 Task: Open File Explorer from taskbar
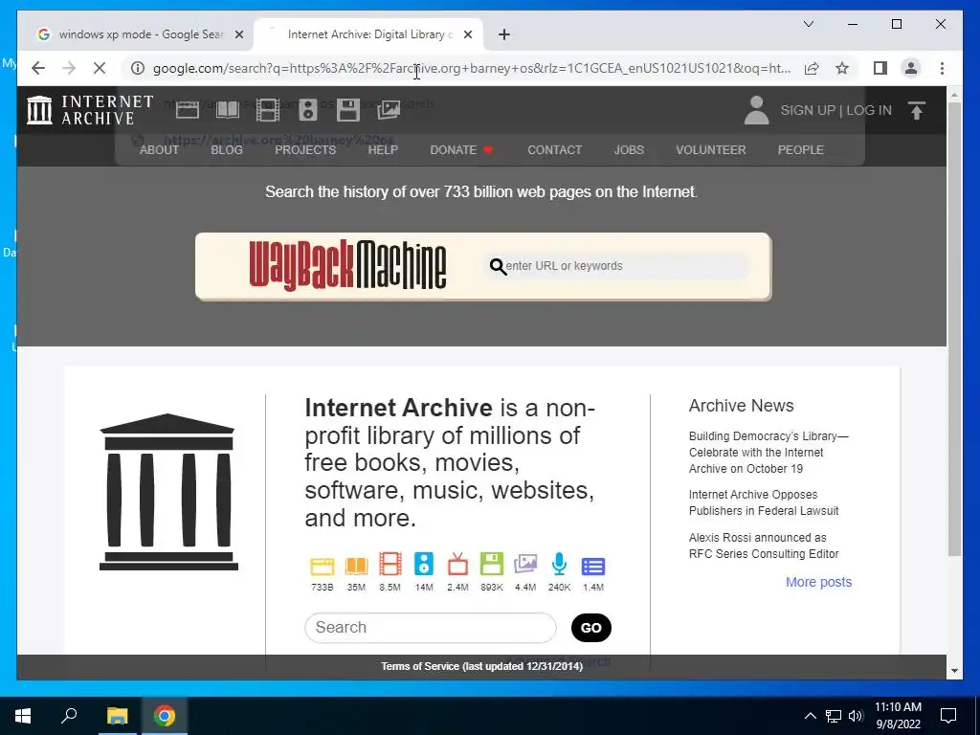click(x=117, y=716)
